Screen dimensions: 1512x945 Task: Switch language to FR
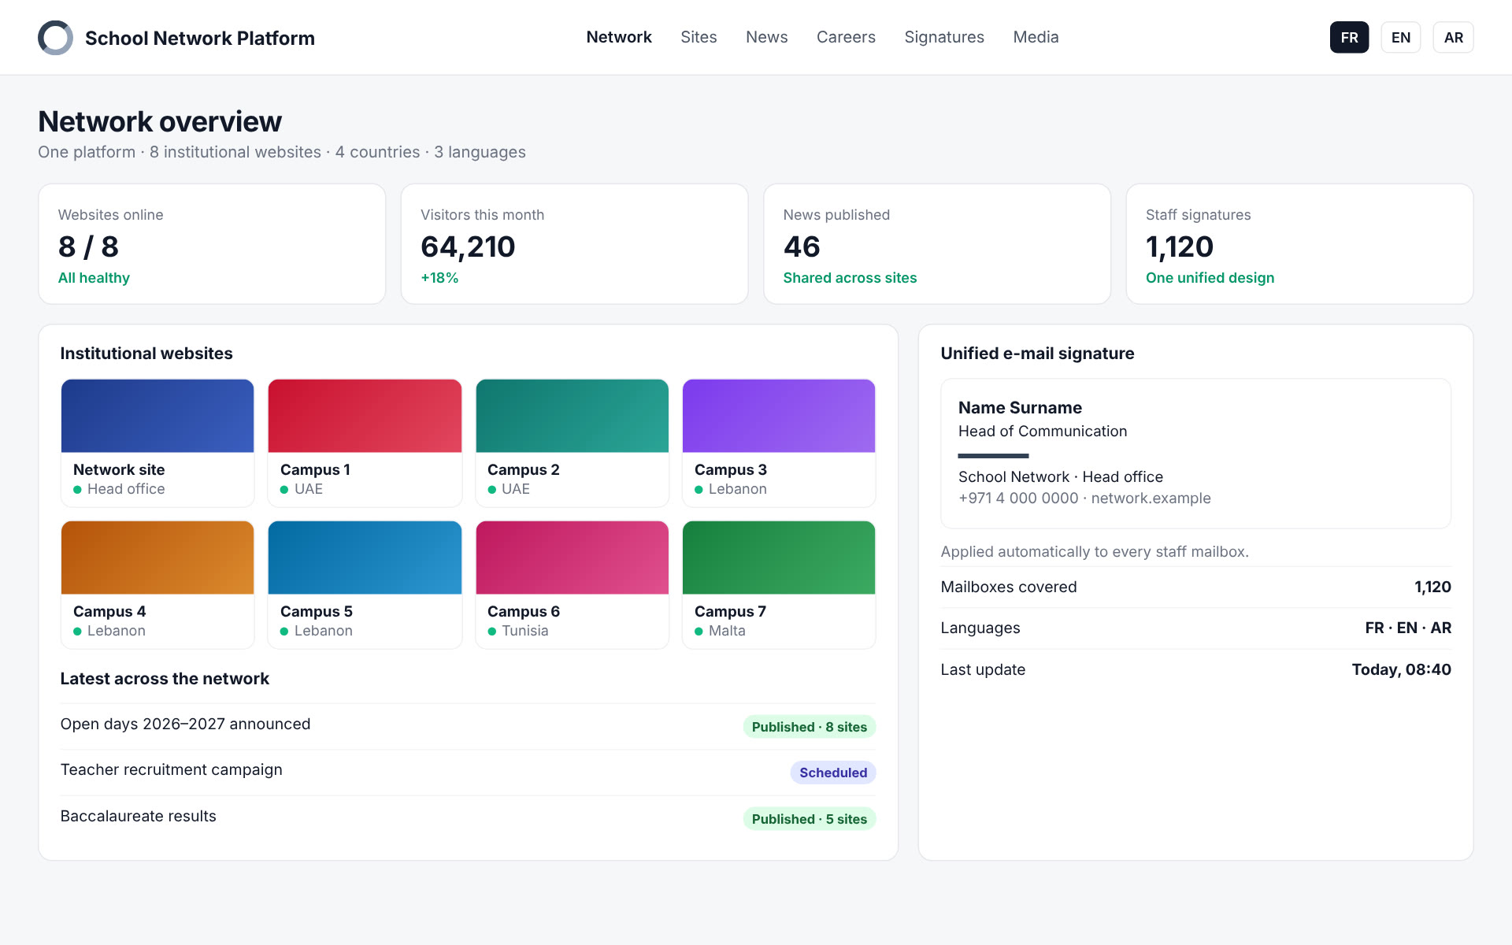pos(1349,38)
